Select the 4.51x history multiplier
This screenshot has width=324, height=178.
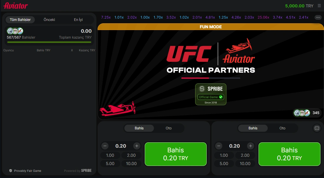pyautogui.click(x=290, y=17)
